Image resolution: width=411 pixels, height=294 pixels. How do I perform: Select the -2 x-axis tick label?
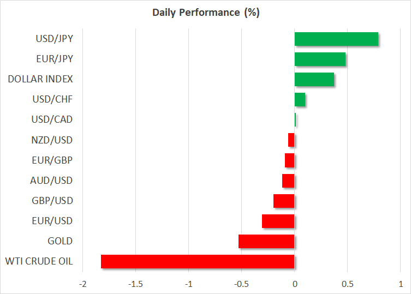point(82,284)
